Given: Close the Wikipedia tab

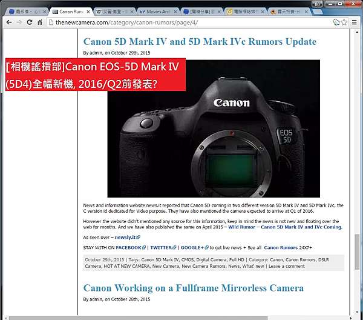Looking at the screenshot, I should pyautogui.click(x=132, y=12).
